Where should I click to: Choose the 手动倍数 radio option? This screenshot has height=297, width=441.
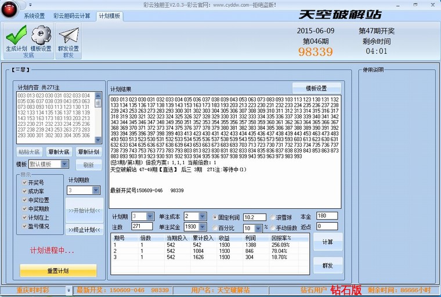[x=273, y=228]
